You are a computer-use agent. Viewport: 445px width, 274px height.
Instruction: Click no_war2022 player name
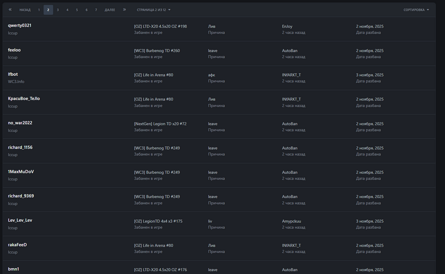coord(20,123)
